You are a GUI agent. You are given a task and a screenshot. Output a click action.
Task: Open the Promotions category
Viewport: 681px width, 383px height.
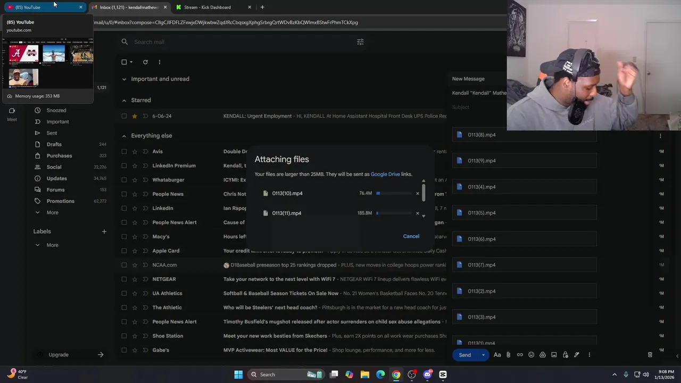pyautogui.click(x=60, y=201)
